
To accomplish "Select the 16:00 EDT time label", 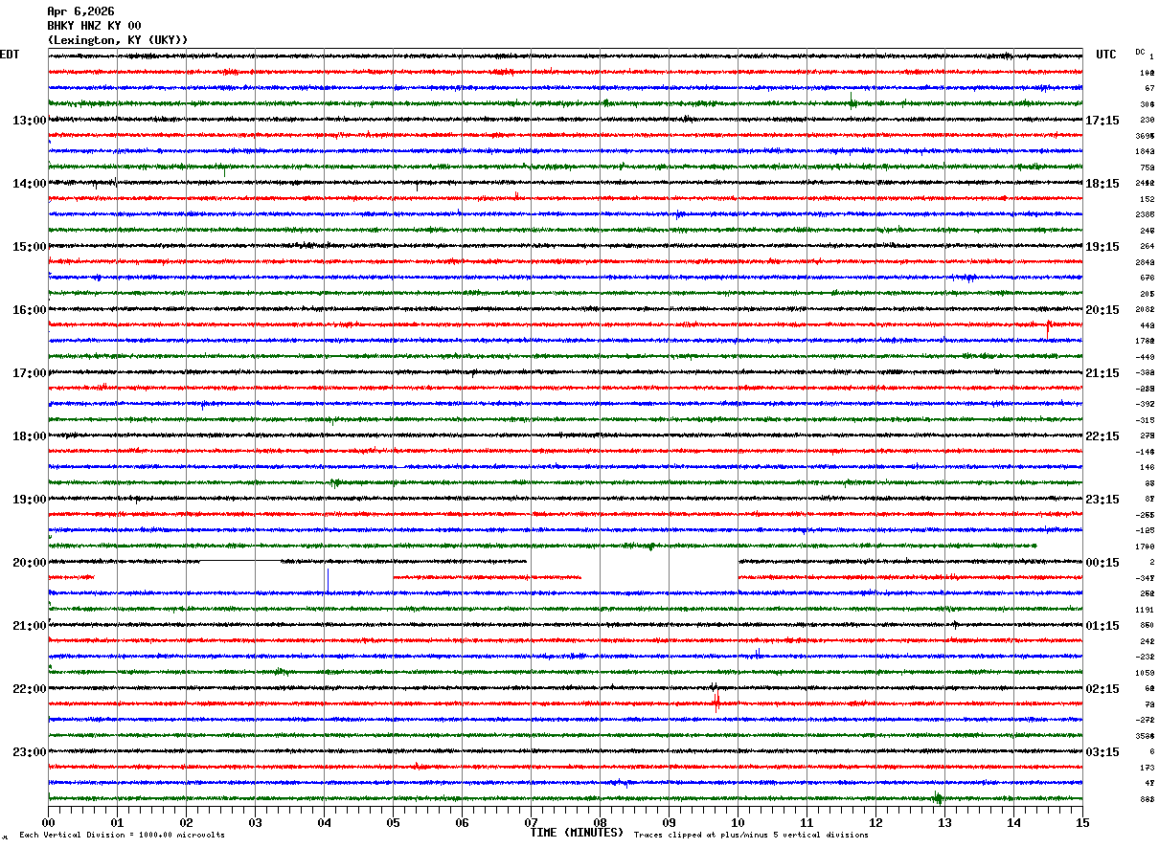I will 30,310.
